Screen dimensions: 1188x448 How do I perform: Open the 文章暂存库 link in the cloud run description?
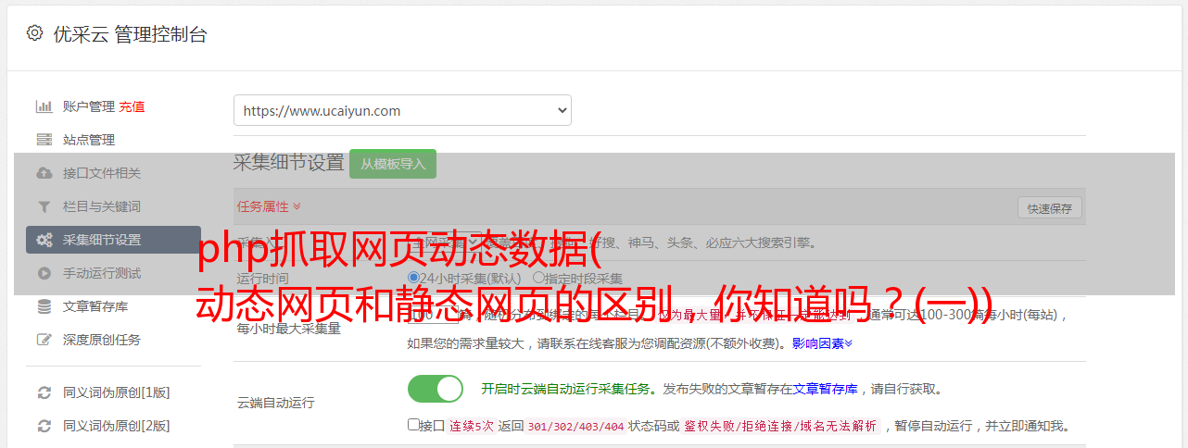click(x=825, y=389)
